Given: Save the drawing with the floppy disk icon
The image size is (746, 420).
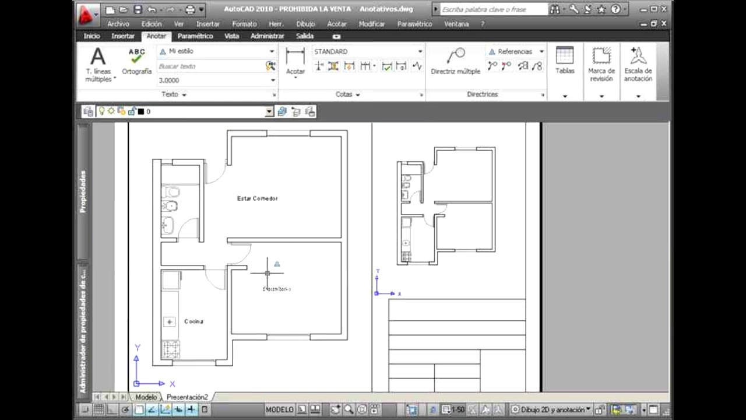Looking at the screenshot, I should [138, 10].
